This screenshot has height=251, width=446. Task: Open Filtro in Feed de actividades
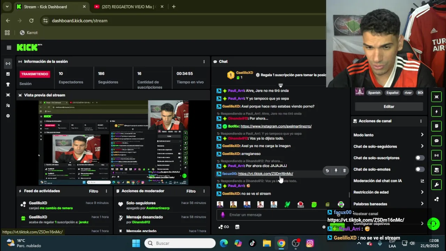coord(93,191)
